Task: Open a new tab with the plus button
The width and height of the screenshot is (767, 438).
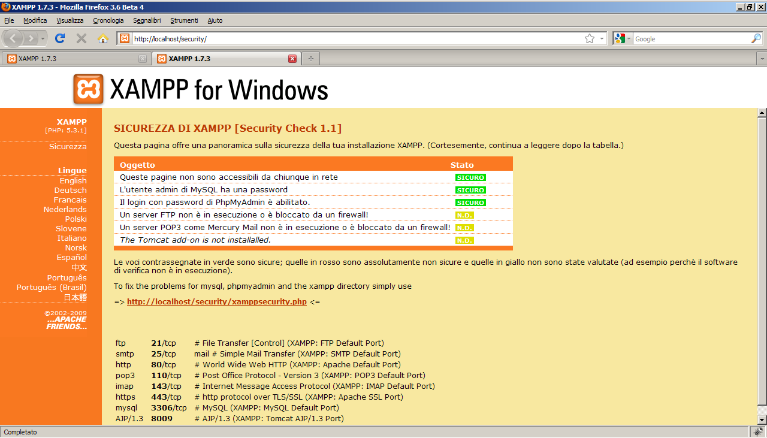Action: [310, 59]
